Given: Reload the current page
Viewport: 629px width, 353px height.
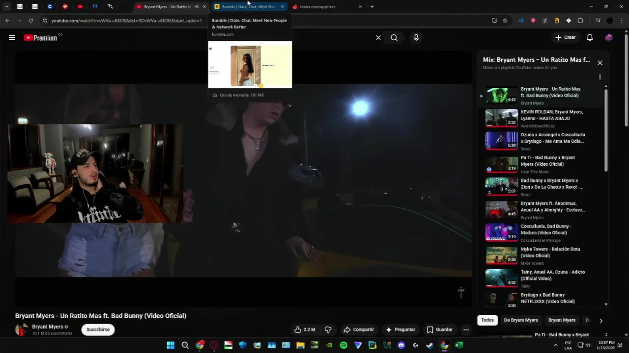Looking at the screenshot, I should 31,21.
